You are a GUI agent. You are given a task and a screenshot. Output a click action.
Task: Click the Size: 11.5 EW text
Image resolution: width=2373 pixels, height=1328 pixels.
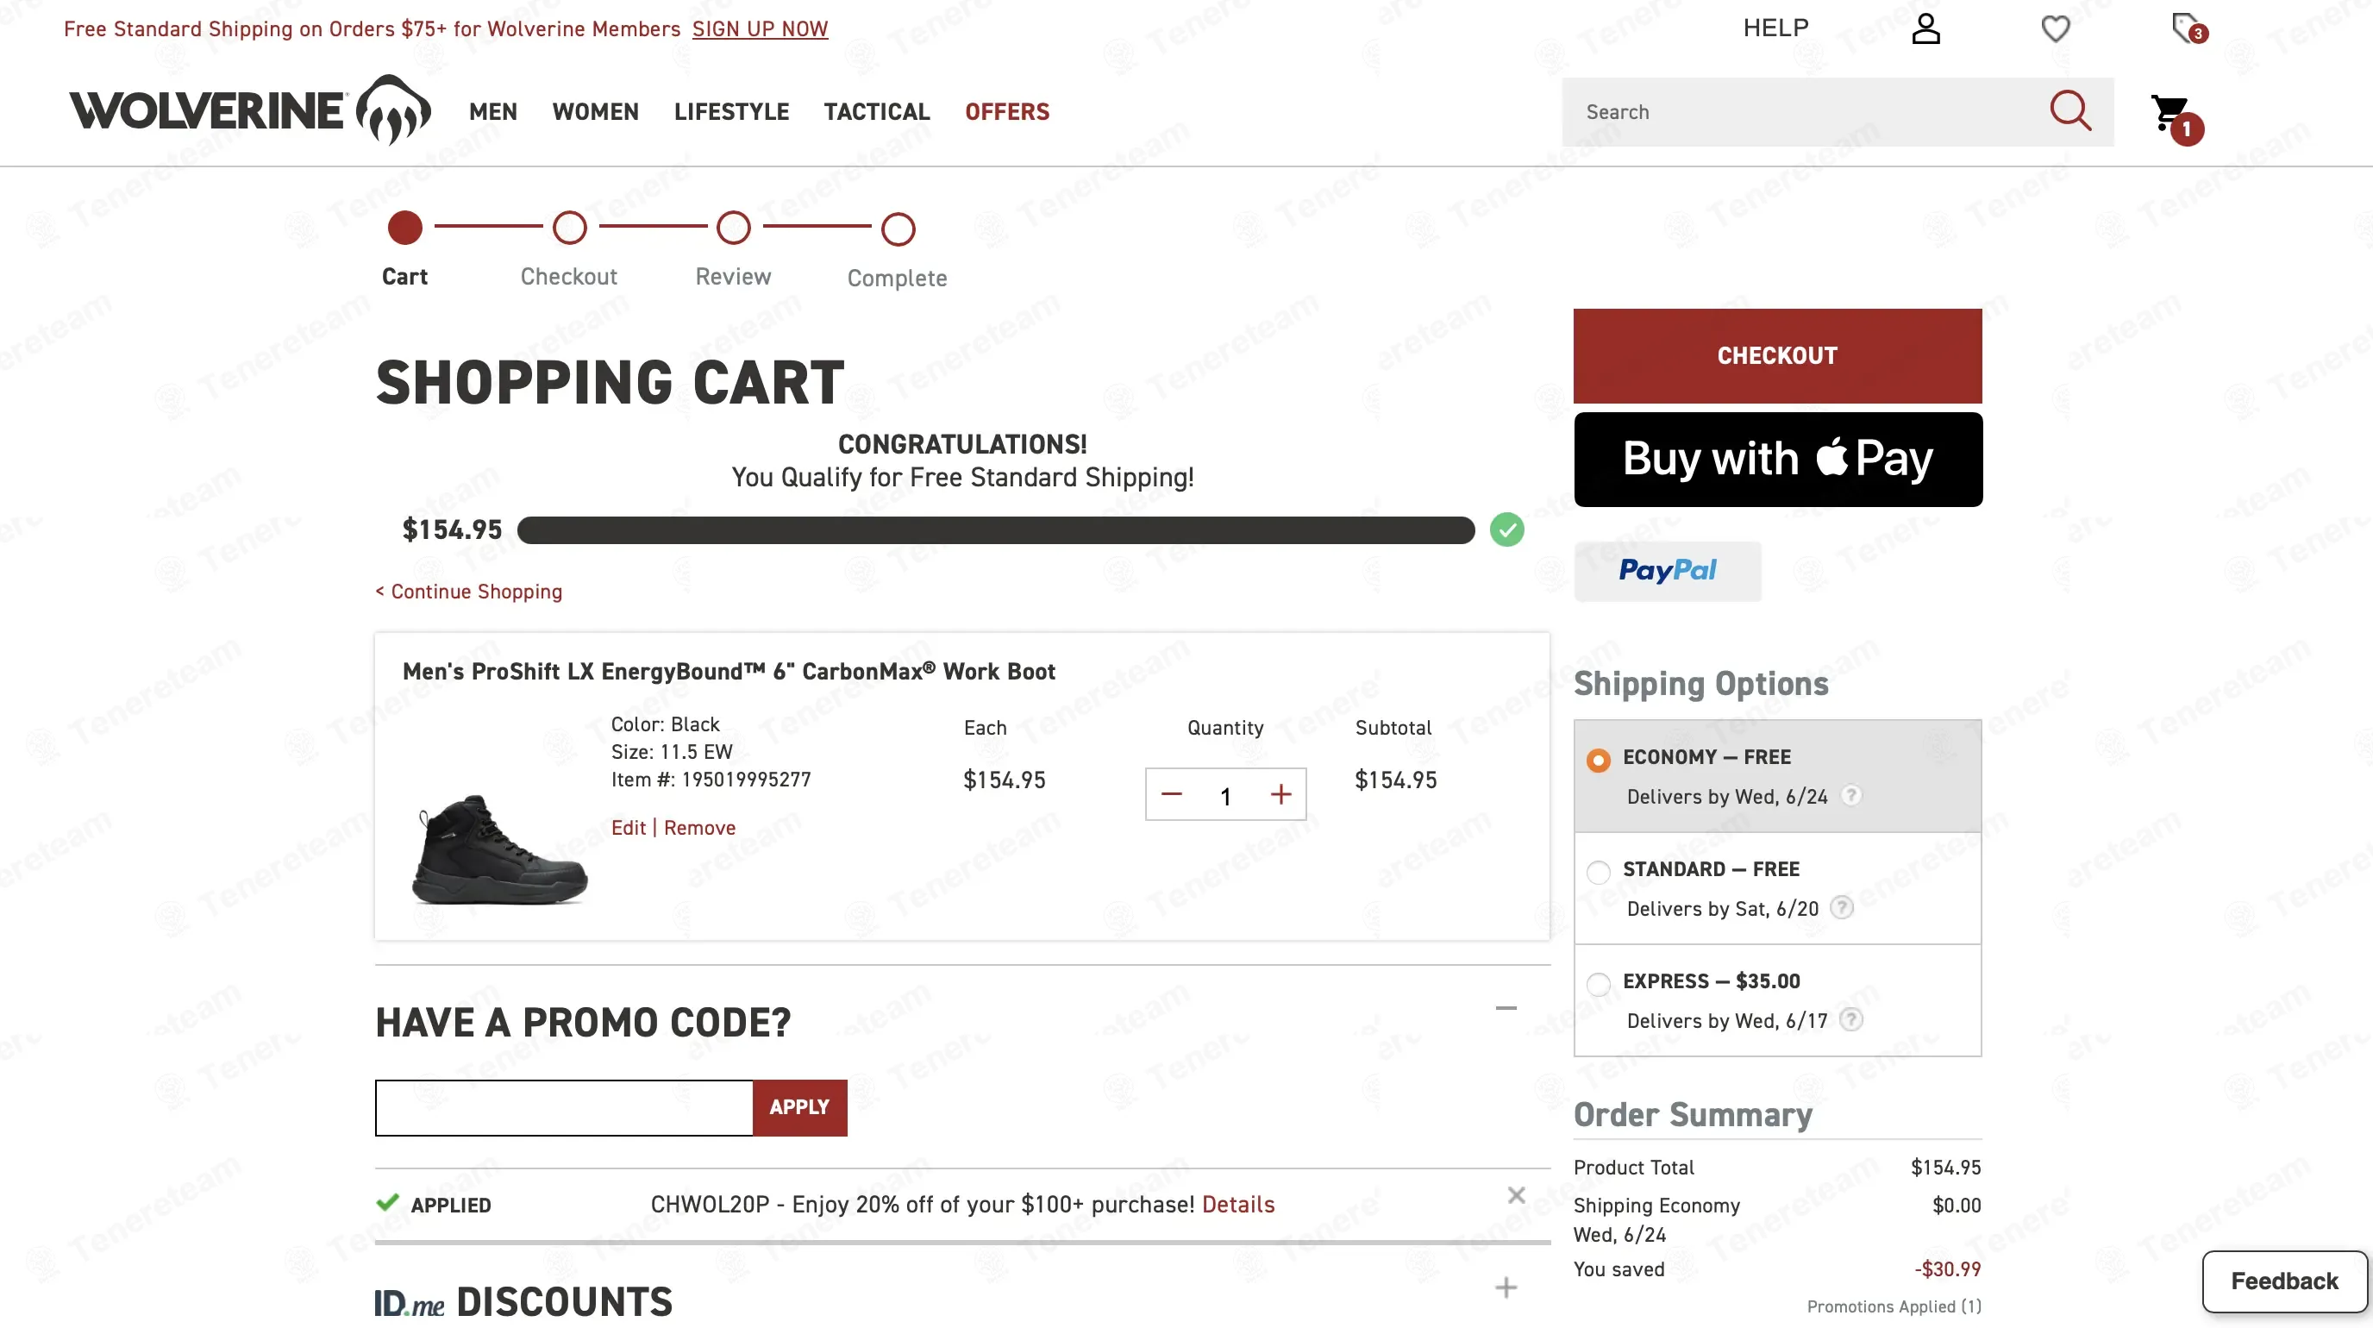coord(672,751)
